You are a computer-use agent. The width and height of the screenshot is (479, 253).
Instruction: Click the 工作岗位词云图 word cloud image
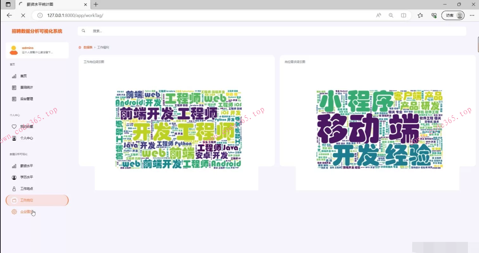tap(179, 129)
